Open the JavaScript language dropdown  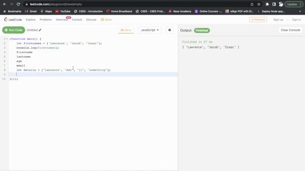[150, 30]
